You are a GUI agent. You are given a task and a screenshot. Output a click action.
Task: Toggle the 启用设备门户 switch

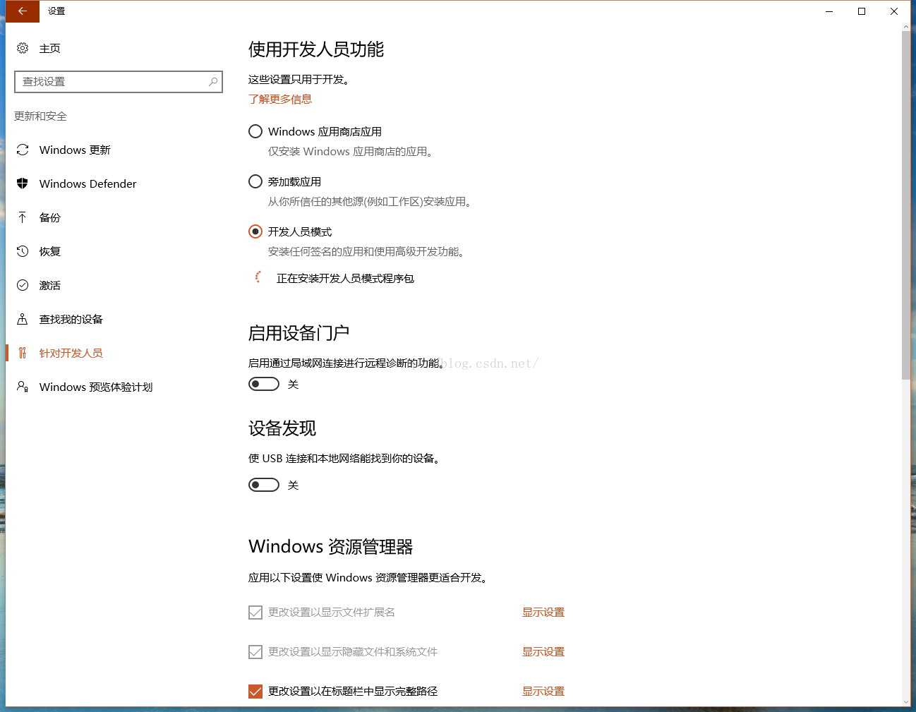[x=264, y=384]
